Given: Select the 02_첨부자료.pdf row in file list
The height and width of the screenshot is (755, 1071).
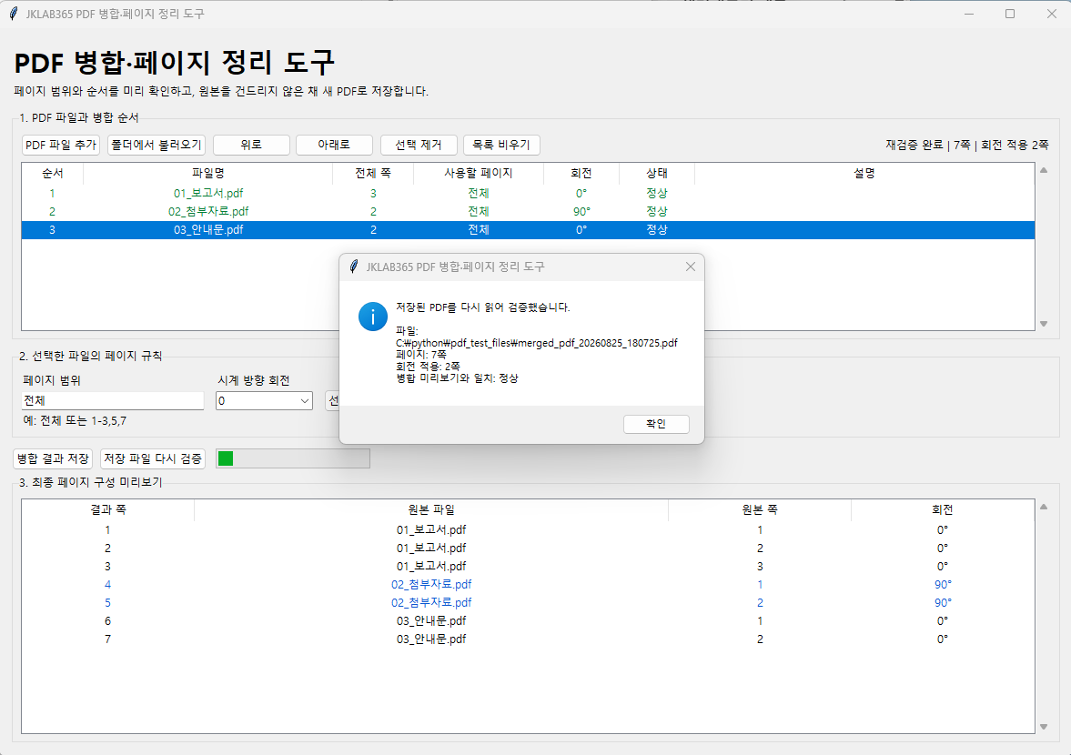Looking at the screenshot, I should tap(528, 212).
